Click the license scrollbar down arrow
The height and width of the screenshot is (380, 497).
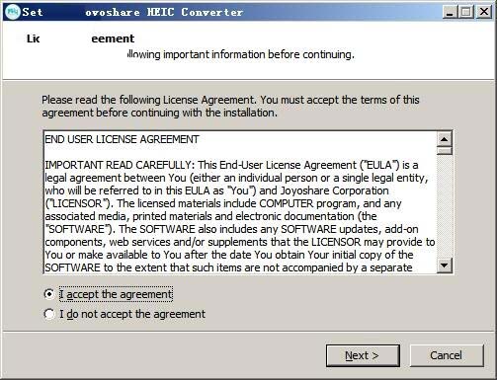[445, 265]
